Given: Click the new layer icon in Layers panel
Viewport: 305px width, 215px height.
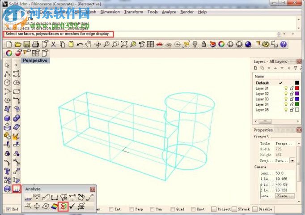Looking at the screenshot, I should point(256,68).
